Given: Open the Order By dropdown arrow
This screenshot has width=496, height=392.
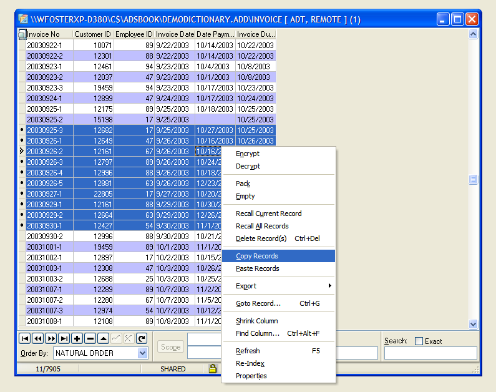Looking at the screenshot, I should [143, 353].
